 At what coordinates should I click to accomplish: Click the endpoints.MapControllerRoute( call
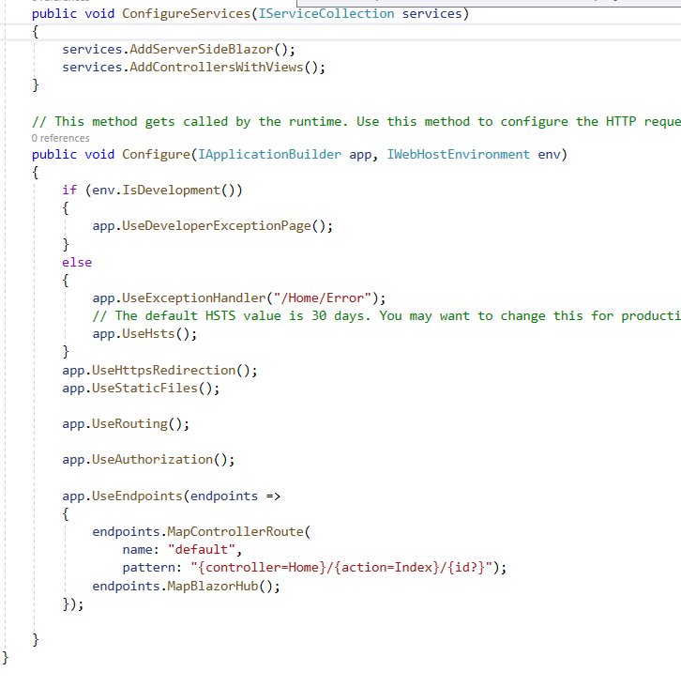point(201,532)
